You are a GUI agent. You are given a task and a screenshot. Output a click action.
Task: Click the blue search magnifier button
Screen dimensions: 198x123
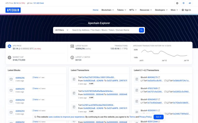coord(141,30)
